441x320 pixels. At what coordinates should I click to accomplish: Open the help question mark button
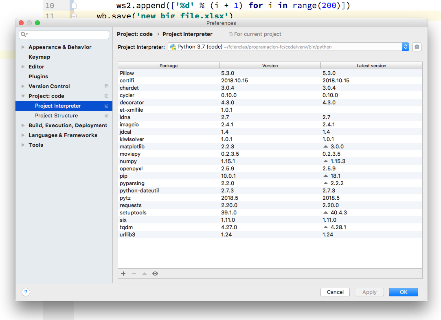tap(26, 292)
